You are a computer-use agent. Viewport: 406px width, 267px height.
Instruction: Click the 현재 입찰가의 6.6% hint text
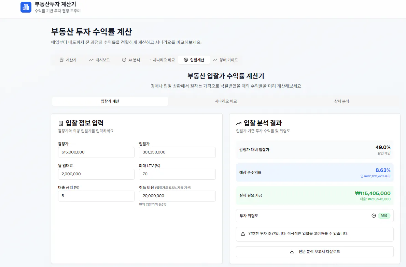pyautogui.click(x=153, y=205)
